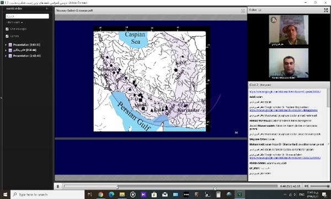The height and width of the screenshot is (199, 331).
Task: Launch Microsoft Edge from the taskbar
Action: pyautogui.click(x=111, y=195)
